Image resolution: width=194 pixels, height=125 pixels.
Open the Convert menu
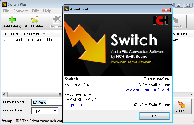click(21, 11)
